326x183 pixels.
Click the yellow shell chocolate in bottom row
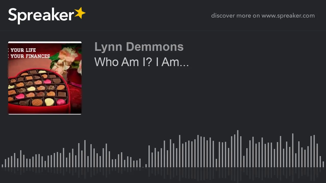(x=49, y=102)
